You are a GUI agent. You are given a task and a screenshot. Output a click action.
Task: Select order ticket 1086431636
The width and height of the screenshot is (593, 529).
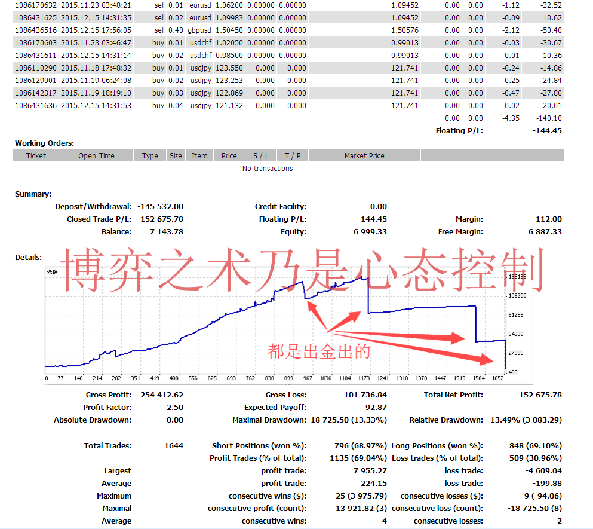click(35, 106)
